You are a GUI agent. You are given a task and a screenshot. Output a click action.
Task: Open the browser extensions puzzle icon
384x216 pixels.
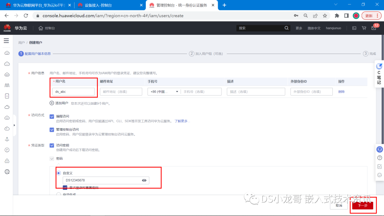[337, 16]
